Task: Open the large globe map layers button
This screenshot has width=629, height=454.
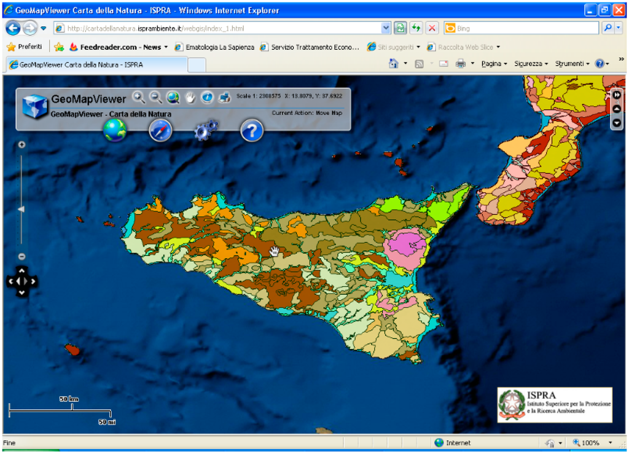Action: click(x=115, y=130)
